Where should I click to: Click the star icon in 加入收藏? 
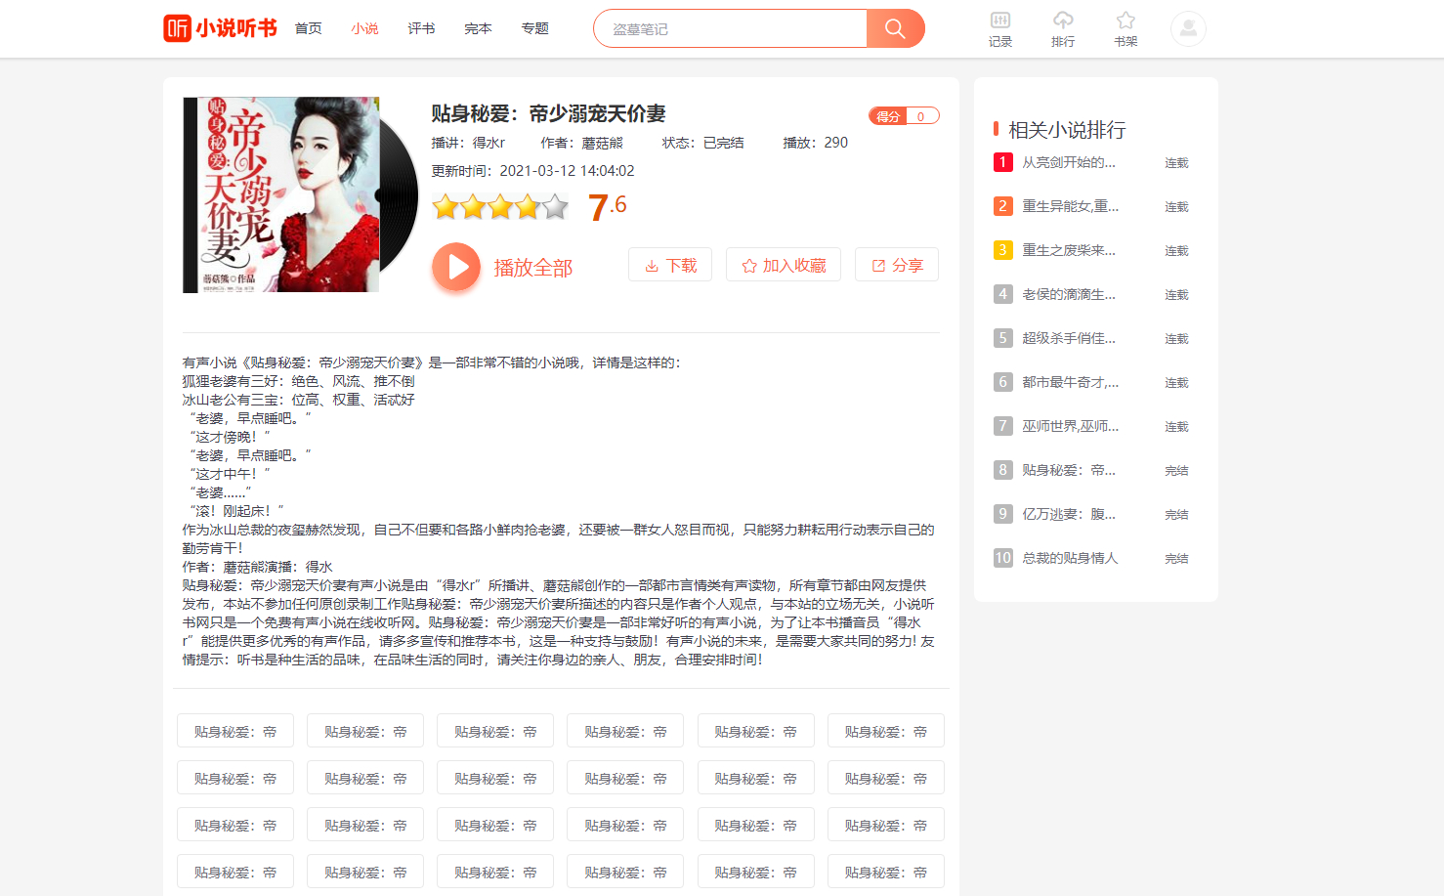(749, 266)
